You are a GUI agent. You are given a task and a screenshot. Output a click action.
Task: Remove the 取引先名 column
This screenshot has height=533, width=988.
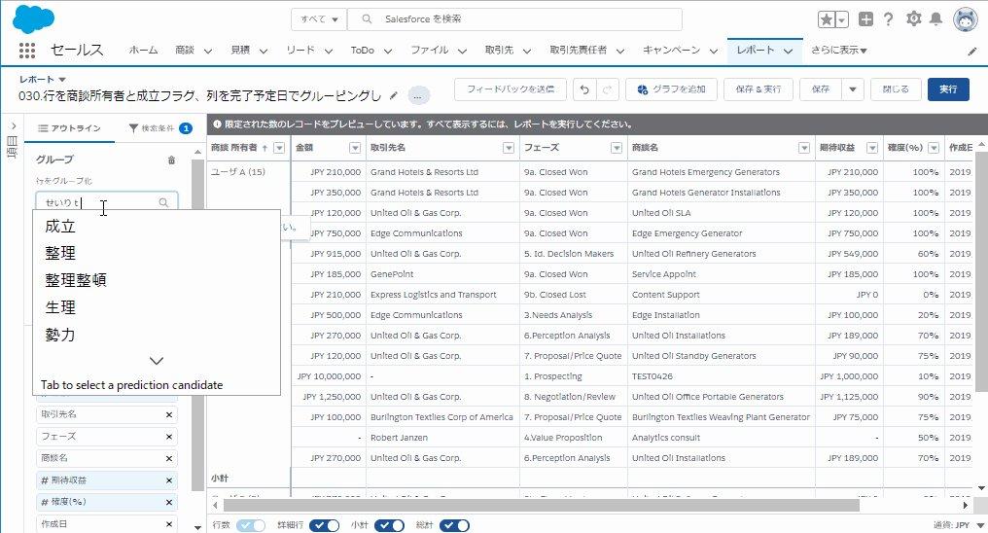[x=169, y=414]
